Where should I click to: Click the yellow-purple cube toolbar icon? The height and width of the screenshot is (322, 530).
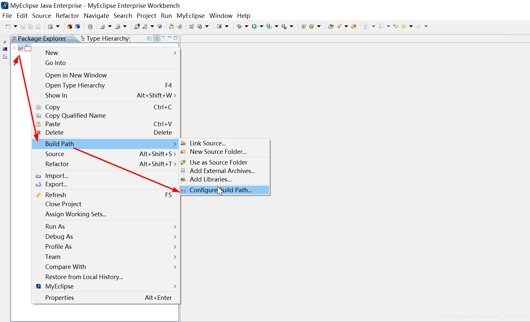(x=70, y=26)
